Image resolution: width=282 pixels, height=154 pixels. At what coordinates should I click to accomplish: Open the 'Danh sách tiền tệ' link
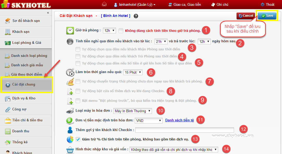pos(179,120)
